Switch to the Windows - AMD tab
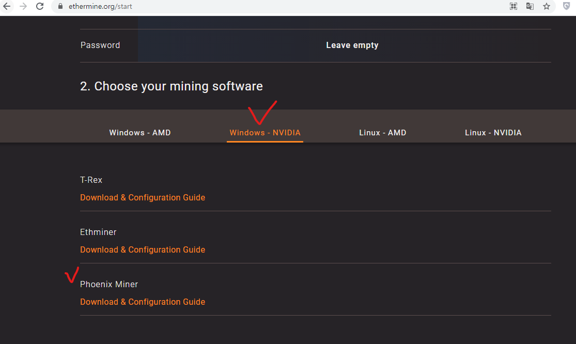This screenshot has width=576, height=344. 140,133
